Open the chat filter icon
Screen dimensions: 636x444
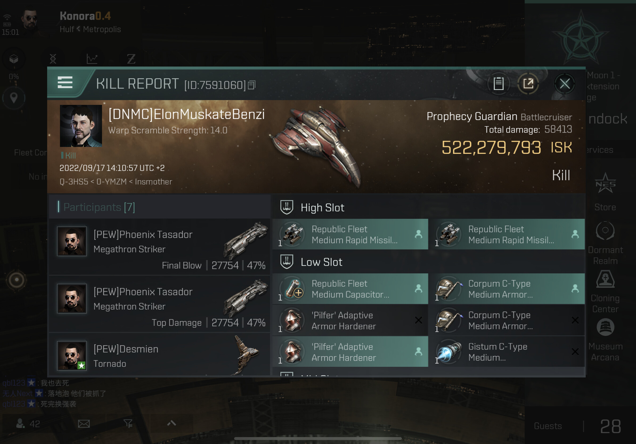tap(128, 424)
